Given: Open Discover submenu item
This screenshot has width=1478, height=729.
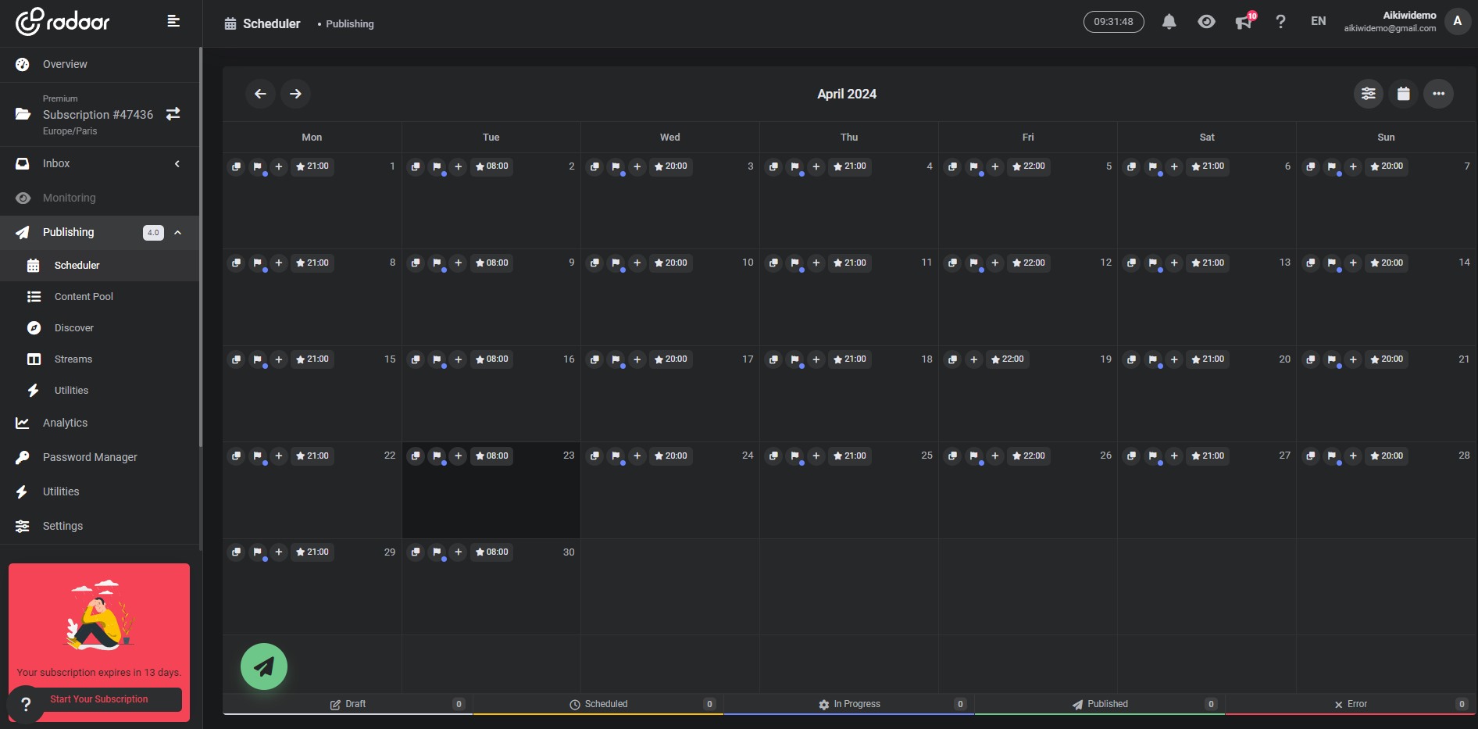Looking at the screenshot, I should [x=100, y=327].
